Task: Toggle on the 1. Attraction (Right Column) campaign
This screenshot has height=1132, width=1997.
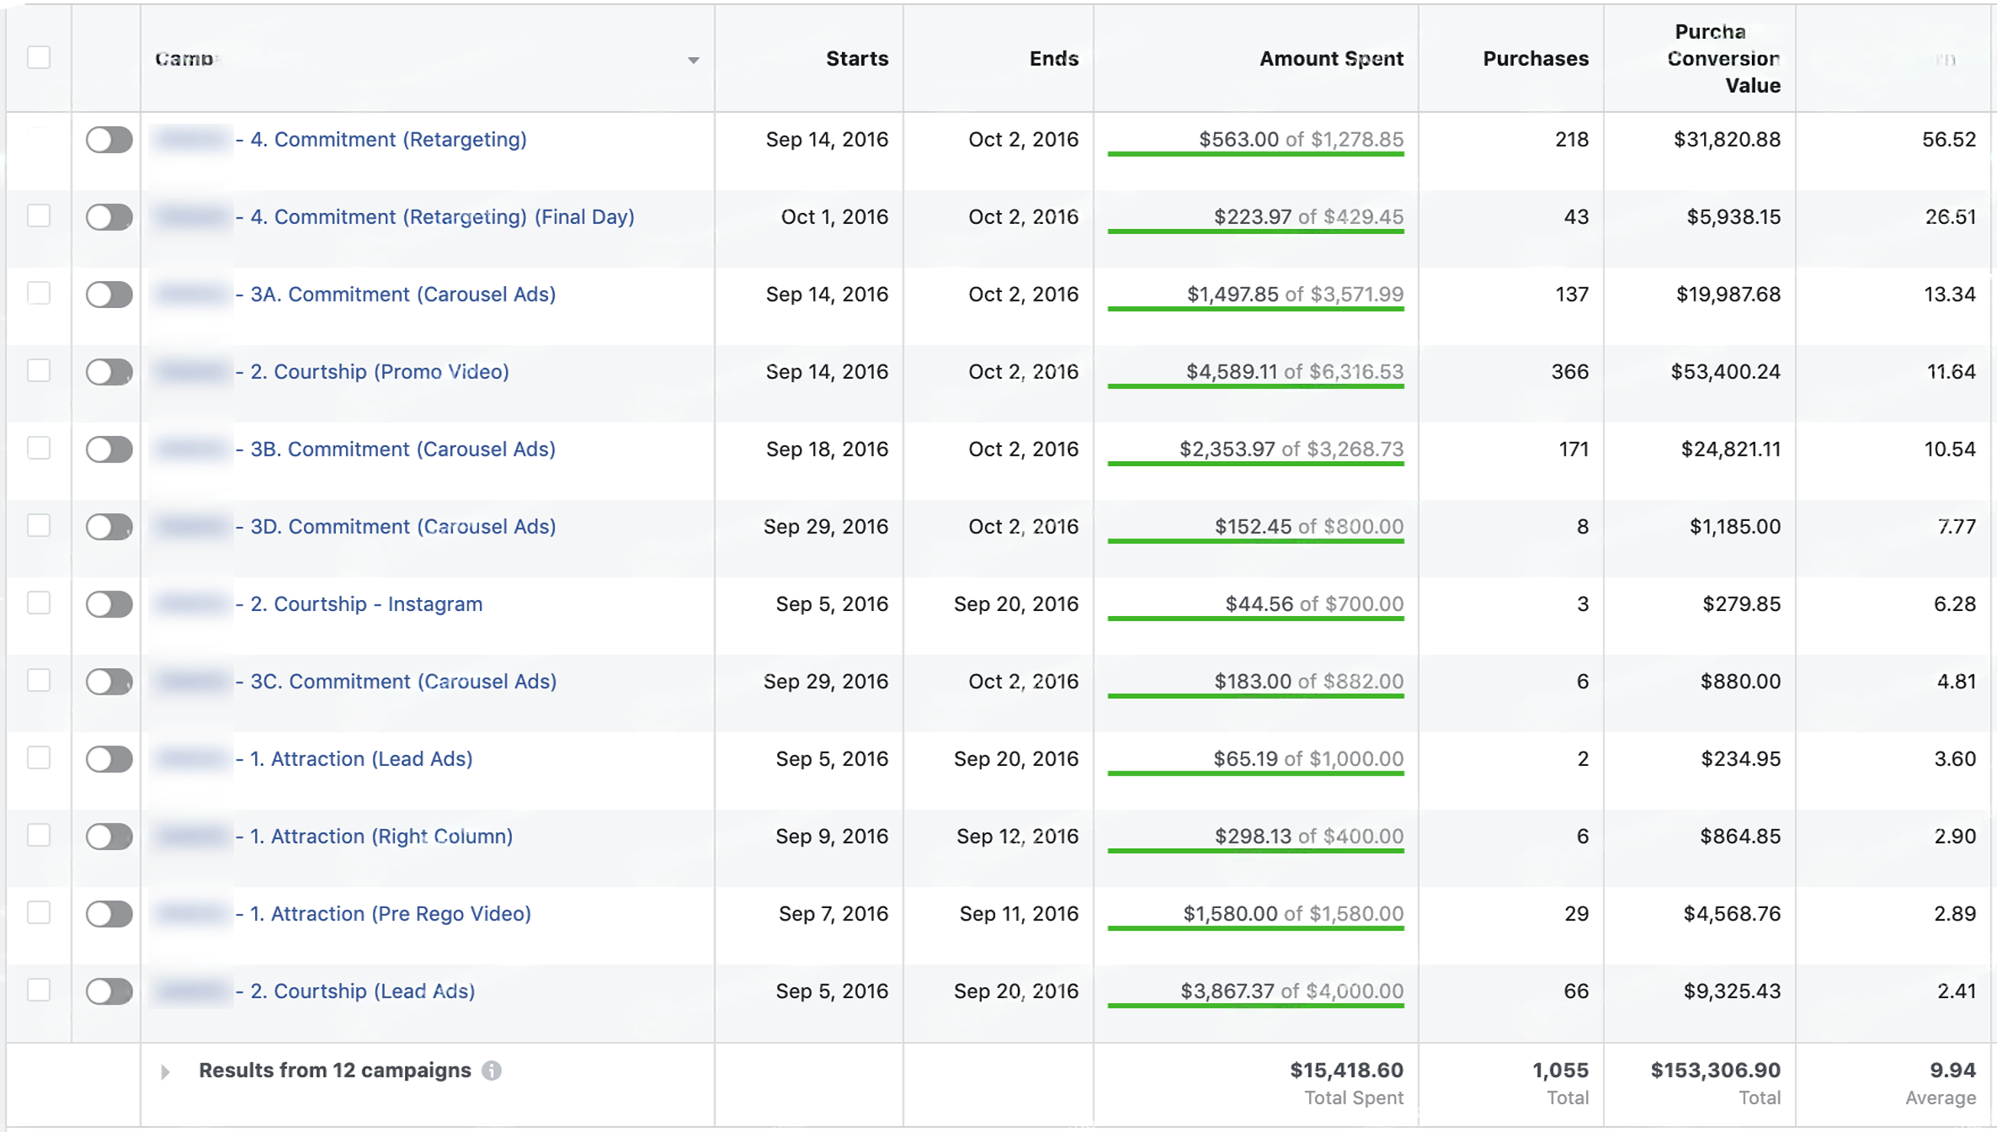Action: click(109, 837)
